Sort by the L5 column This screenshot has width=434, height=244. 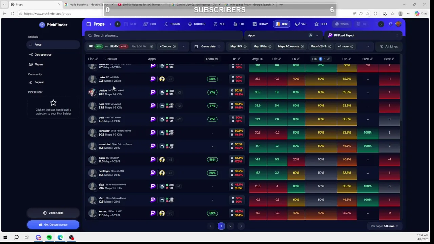point(296,59)
